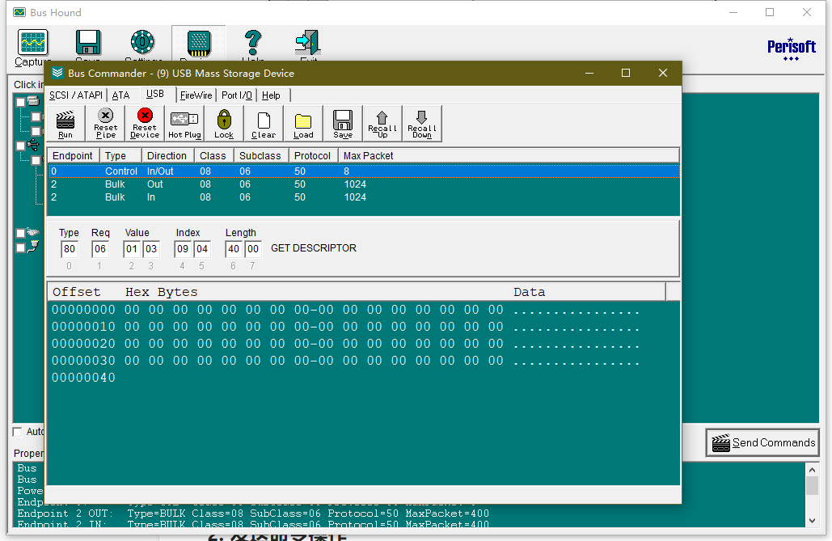The height and width of the screenshot is (541, 832).
Task: Trigger the Hot Plug toolbar icon
Action: pos(184,124)
